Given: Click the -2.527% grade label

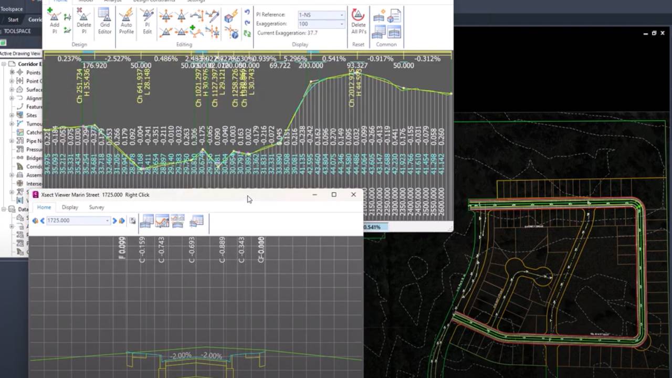Looking at the screenshot, I should [118, 59].
